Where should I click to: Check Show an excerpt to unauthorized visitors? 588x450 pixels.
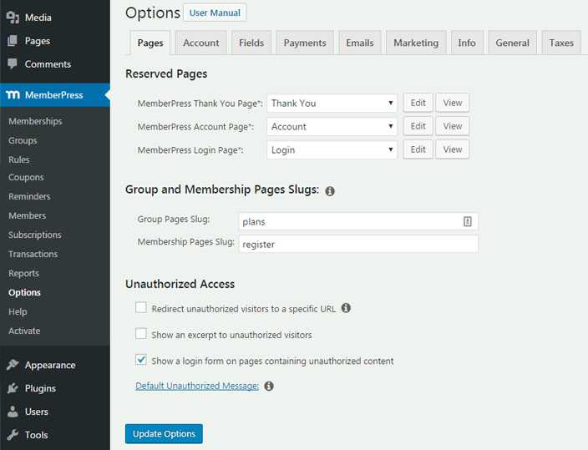tap(141, 334)
